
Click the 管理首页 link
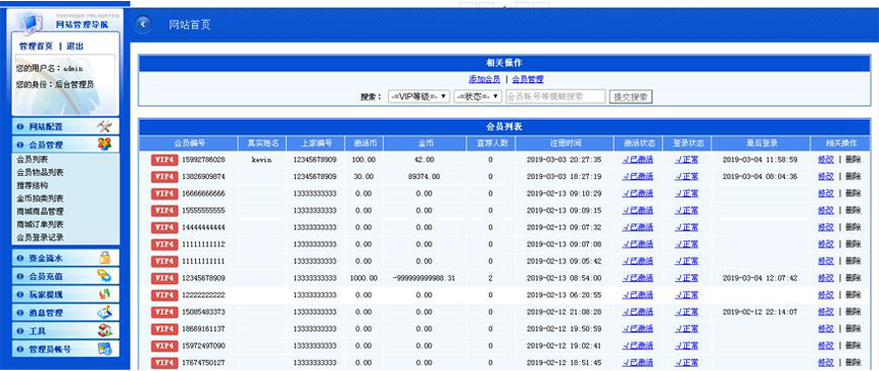36,46
